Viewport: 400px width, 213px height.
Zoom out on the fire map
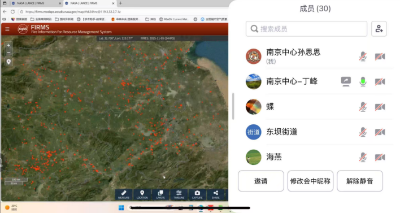coord(8,53)
